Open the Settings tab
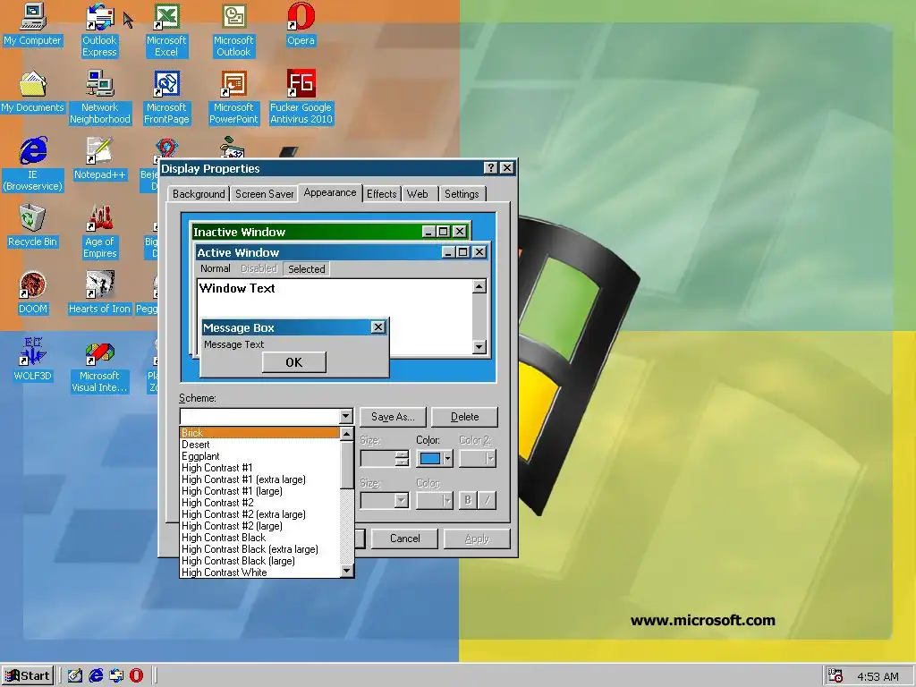 (462, 194)
